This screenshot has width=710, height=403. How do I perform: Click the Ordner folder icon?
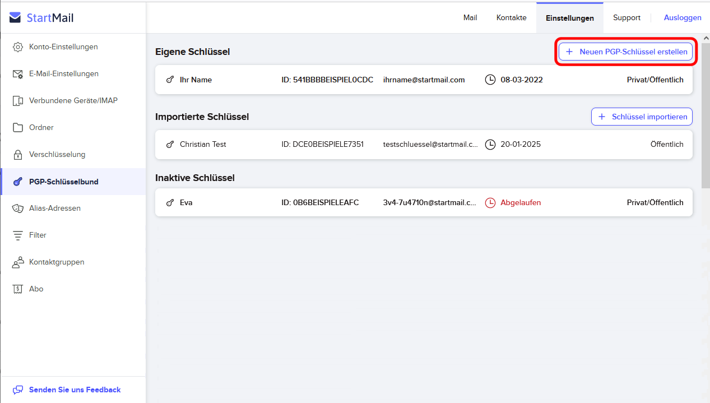pyautogui.click(x=18, y=128)
